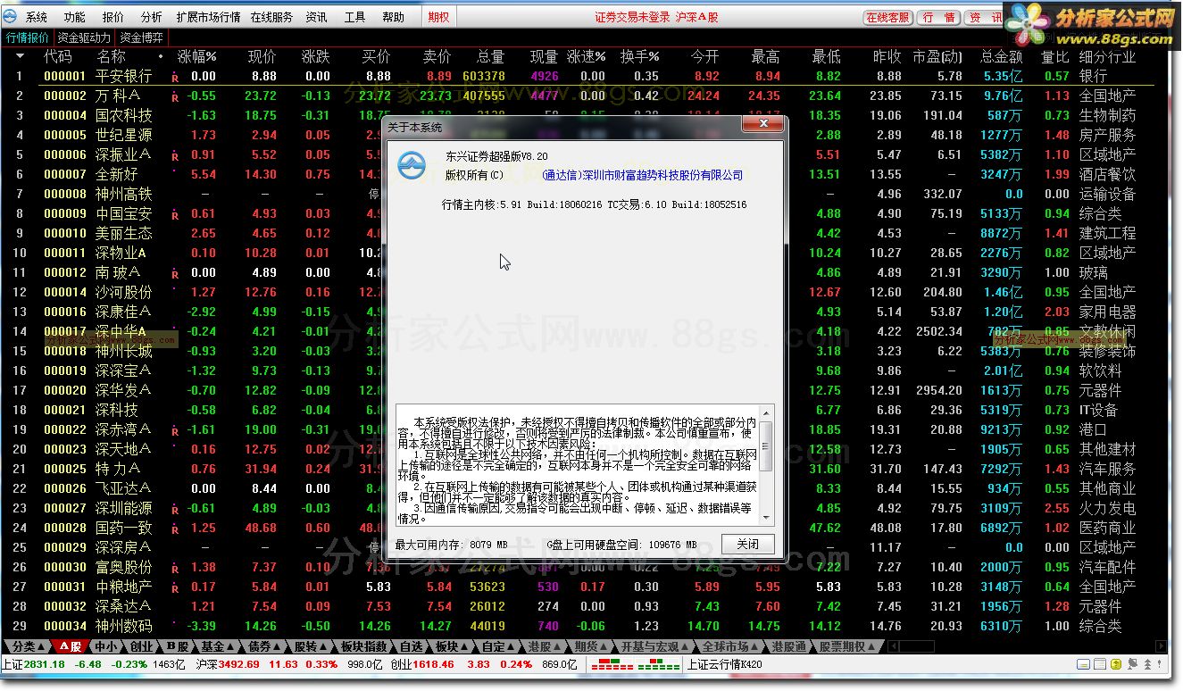Click the R marker in the 中国宝安 row

point(175,215)
